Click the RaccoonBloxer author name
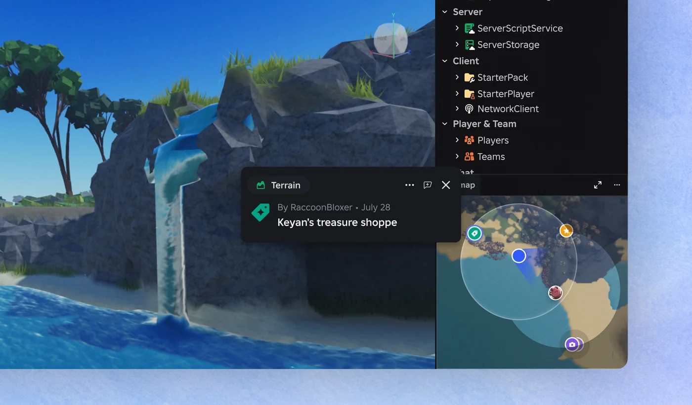 click(321, 207)
